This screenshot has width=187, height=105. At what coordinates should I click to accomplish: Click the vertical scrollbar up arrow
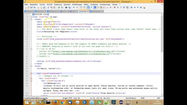[x=162, y=14]
